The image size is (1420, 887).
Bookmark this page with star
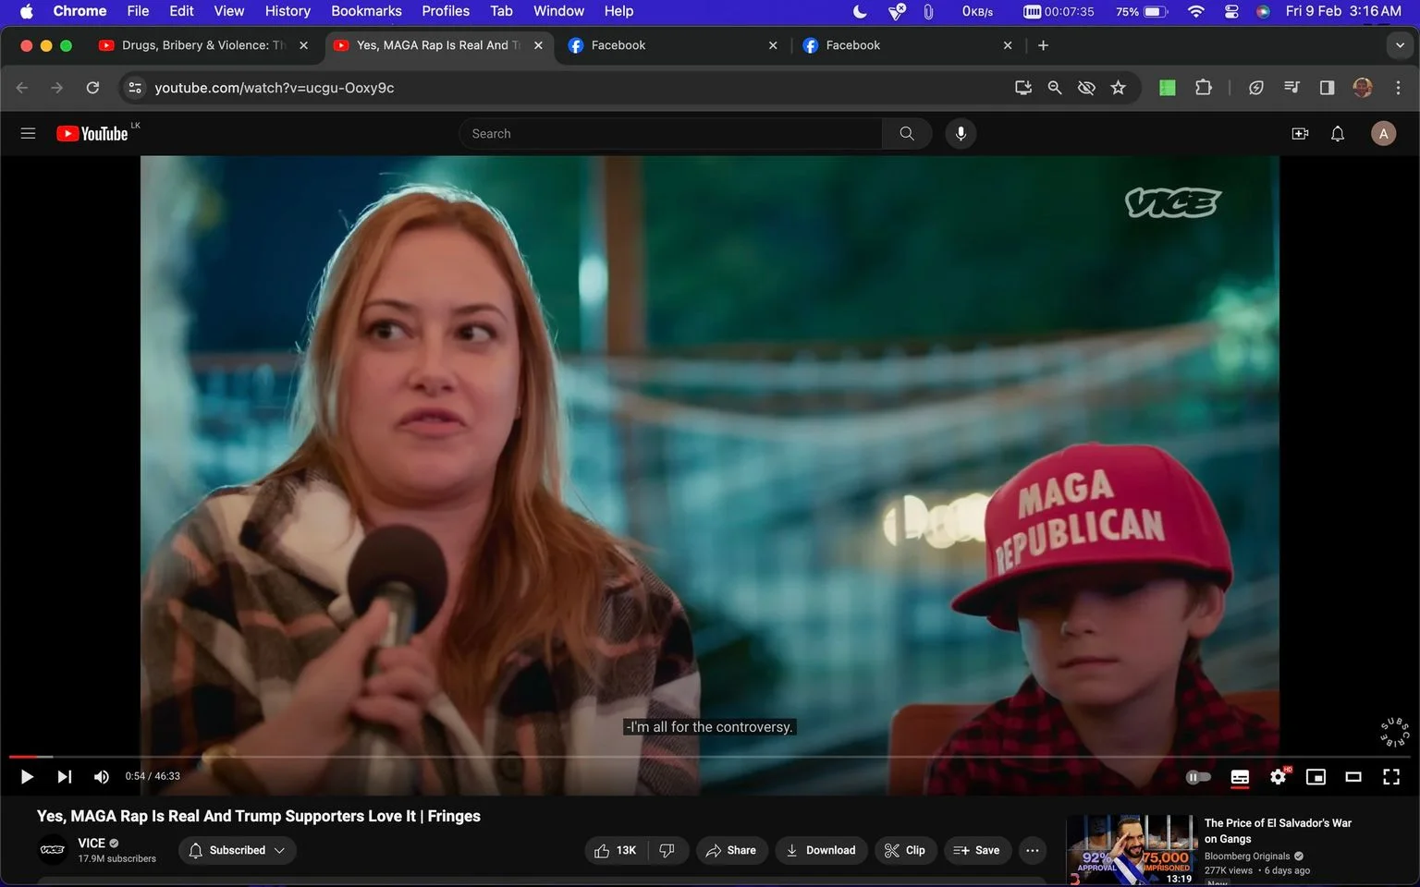pyautogui.click(x=1119, y=88)
